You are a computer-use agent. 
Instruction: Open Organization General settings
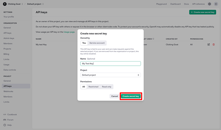(7, 28)
